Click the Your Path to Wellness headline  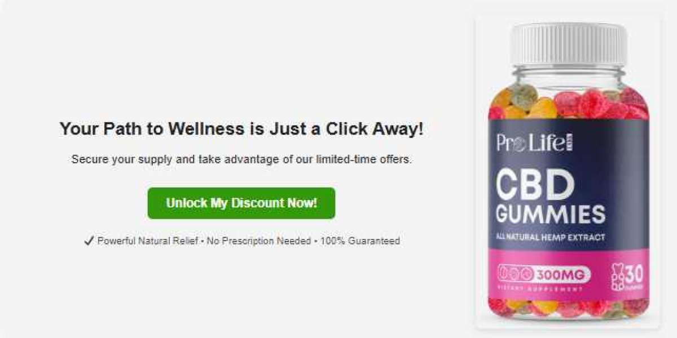click(x=241, y=129)
